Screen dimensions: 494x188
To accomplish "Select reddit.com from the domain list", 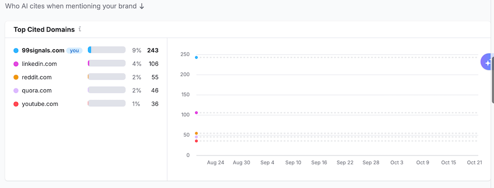I will click(37, 77).
